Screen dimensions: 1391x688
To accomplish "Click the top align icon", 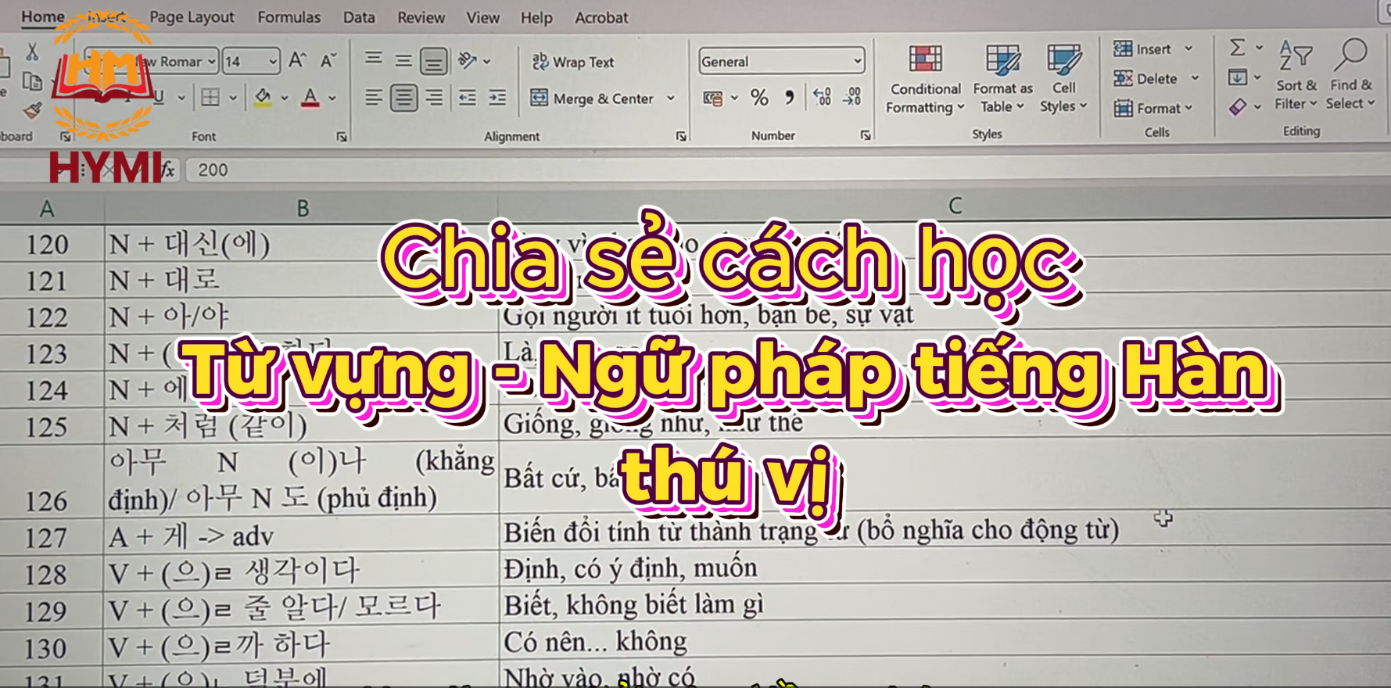I will [374, 59].
